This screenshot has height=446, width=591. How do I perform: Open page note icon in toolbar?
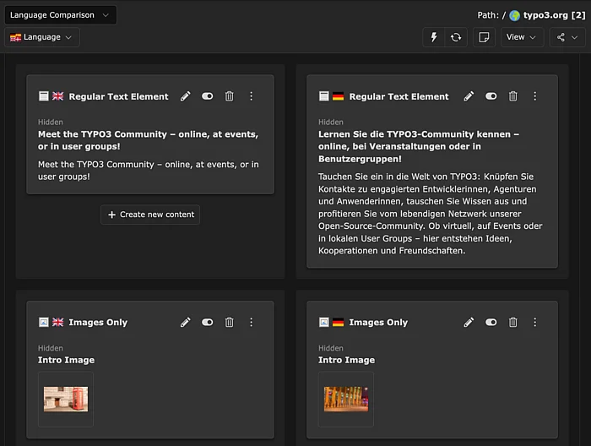pos(484,37)
